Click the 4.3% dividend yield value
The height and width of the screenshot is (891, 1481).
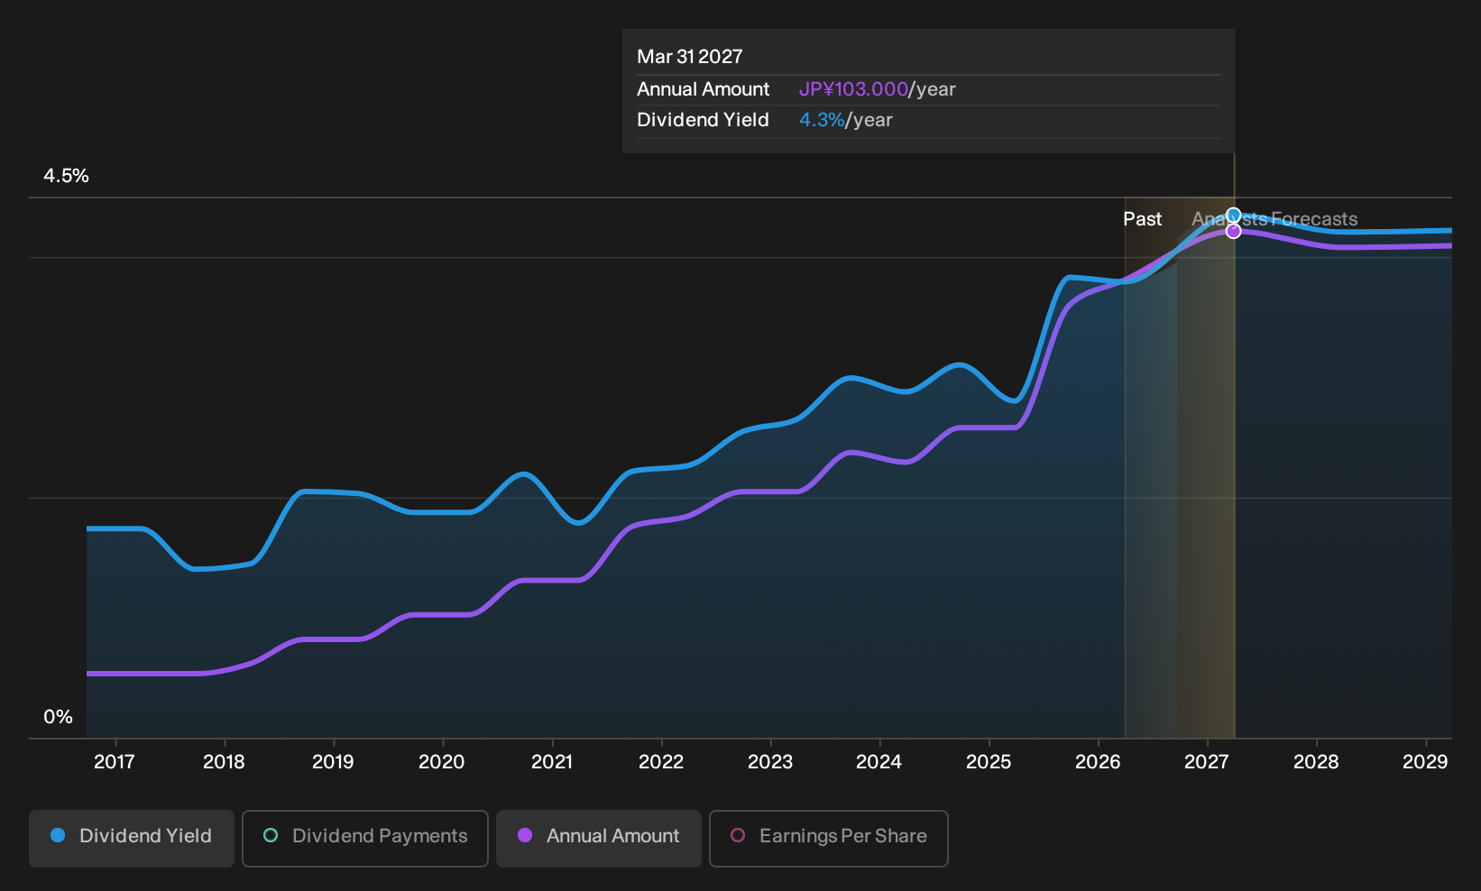822,120
